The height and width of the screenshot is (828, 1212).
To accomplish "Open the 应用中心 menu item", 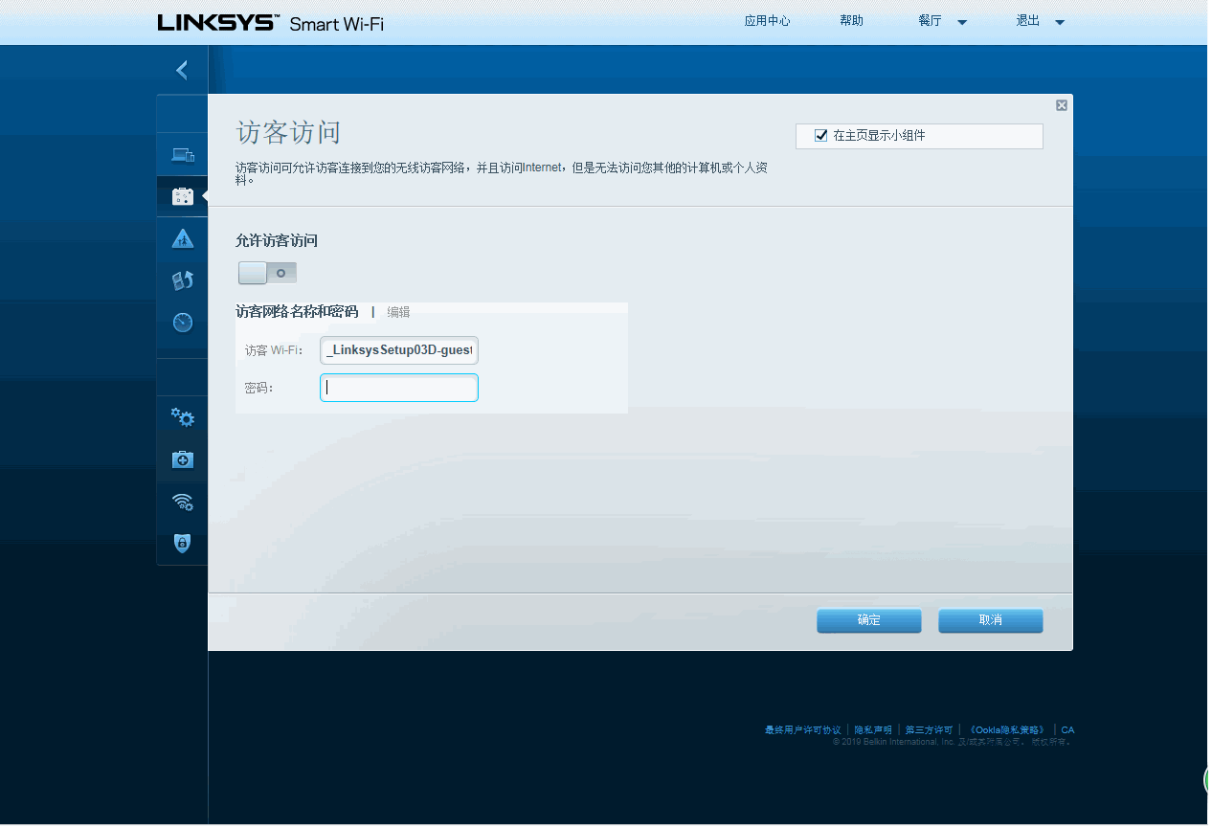I will click(x=767, y=20).
